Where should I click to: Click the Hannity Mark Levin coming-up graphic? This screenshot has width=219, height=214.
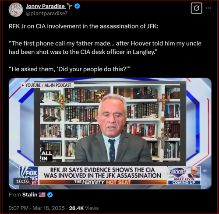click(184, 175)
